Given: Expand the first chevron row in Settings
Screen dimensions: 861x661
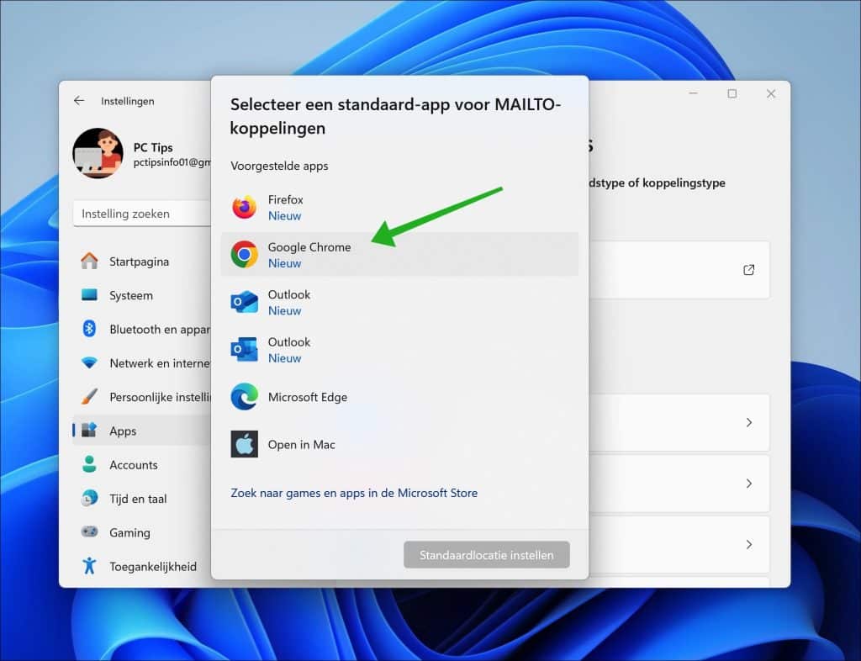Looking at the screenshot, I should (x=749, y=422).
